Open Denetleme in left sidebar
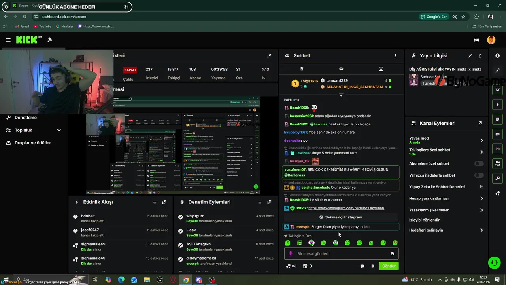 coord(26,118)
